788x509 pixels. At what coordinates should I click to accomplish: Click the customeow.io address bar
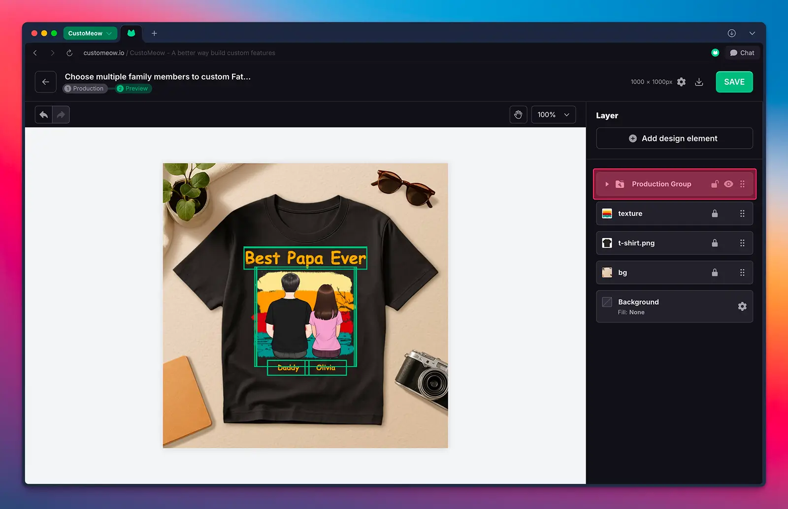pyautogui.click(x=179, y=53)
